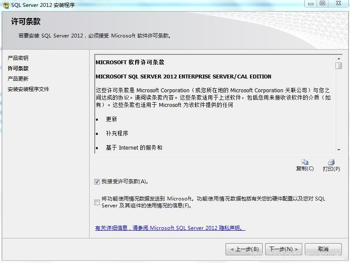Click the Print (打印) printer icon
Viewport: 350px width, 263px height.
click(331, 162)
